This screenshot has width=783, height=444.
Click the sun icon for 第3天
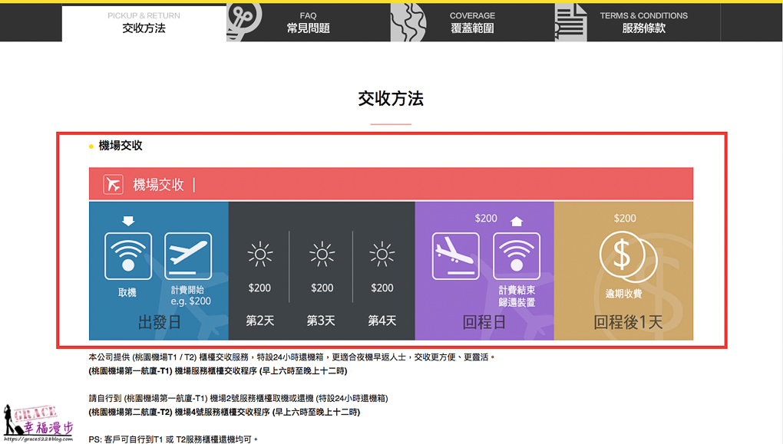tap(322, 255)
